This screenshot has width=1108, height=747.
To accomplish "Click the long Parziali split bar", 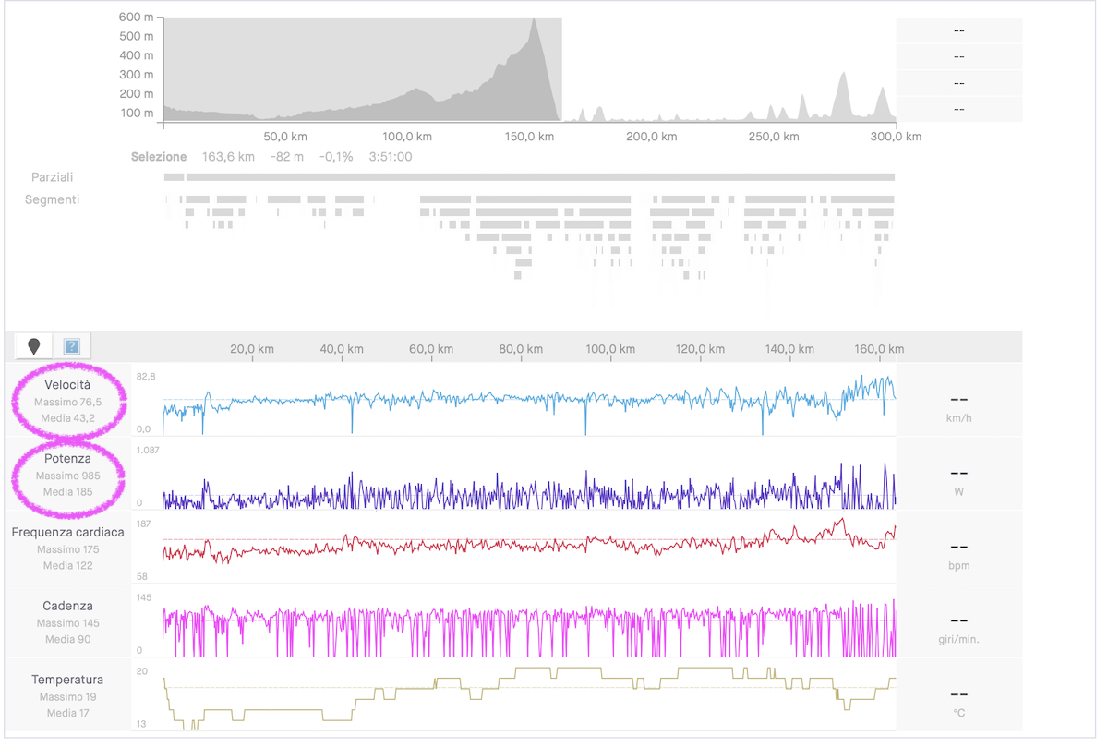I will click(540, 177).
